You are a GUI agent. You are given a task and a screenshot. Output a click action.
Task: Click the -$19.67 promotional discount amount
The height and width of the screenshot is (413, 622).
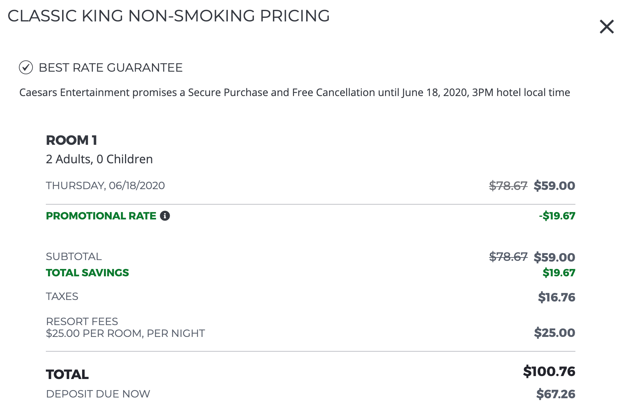pyautogui.click(x=557, y=216)
